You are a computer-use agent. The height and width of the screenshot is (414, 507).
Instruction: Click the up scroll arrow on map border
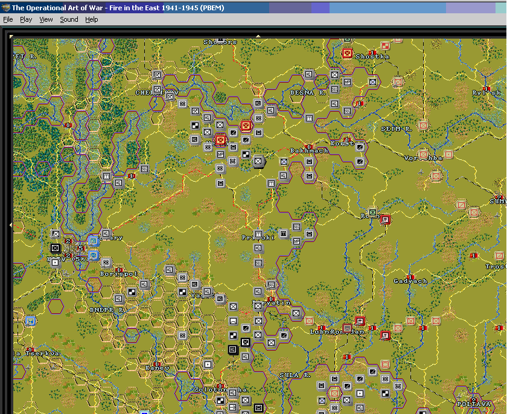pos(258,36)
